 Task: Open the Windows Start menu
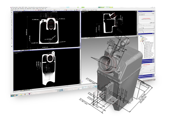(x=12, y=96)
